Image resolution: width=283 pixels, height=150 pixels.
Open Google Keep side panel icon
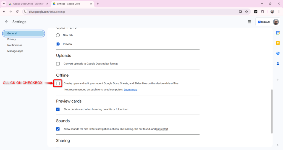tap(278, 43)
